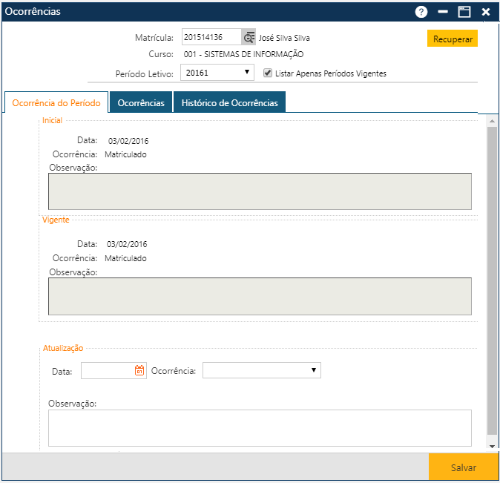Open the Histórico de Ocorrências tab
This screenshot has height=483, width=500.
229,103
